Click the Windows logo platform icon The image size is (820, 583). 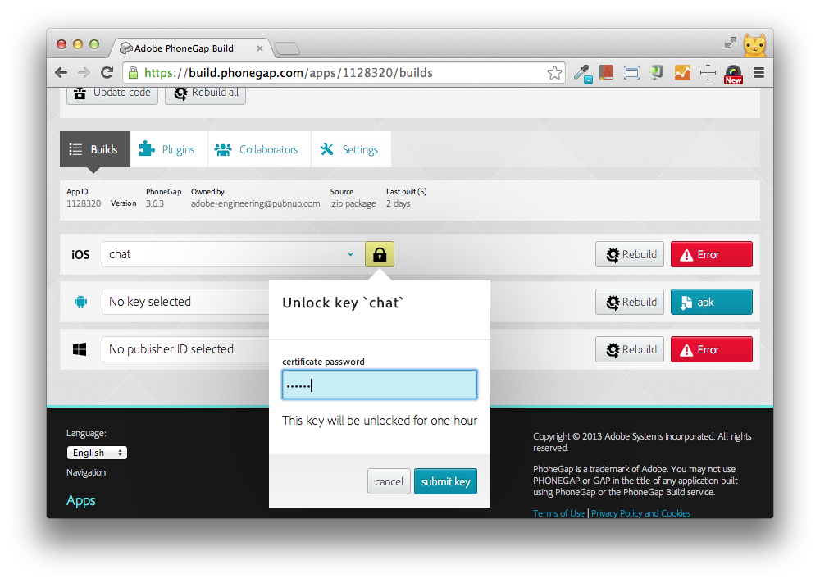(x=80, y=349)
